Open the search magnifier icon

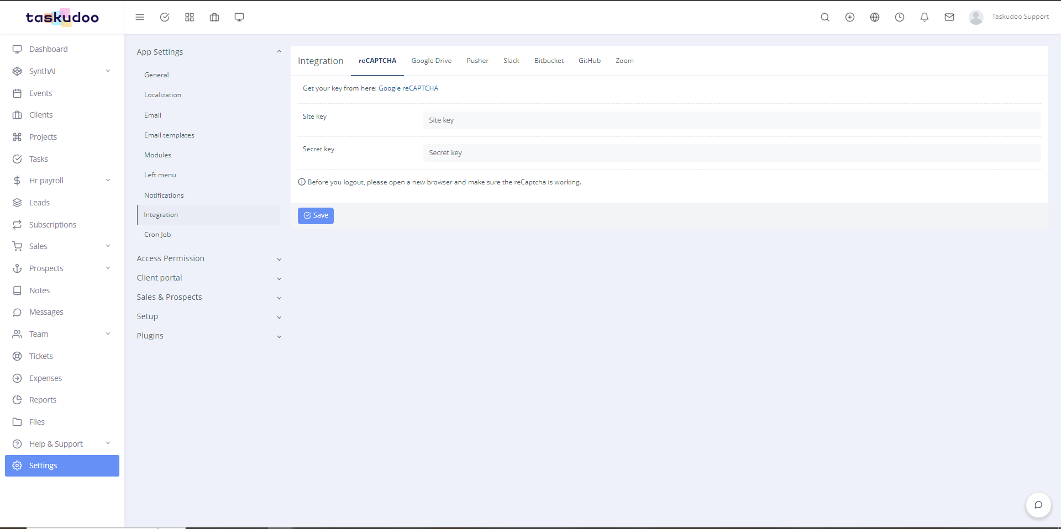pos(825,17)
